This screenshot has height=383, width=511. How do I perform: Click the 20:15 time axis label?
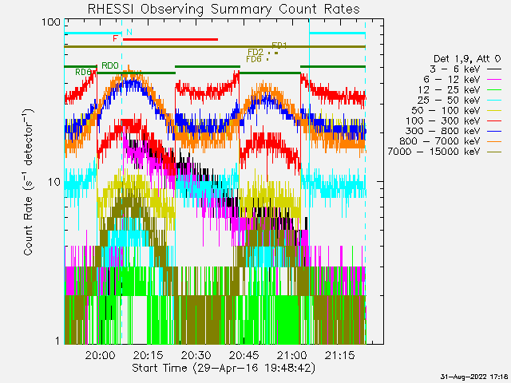[x=148, y=355]
